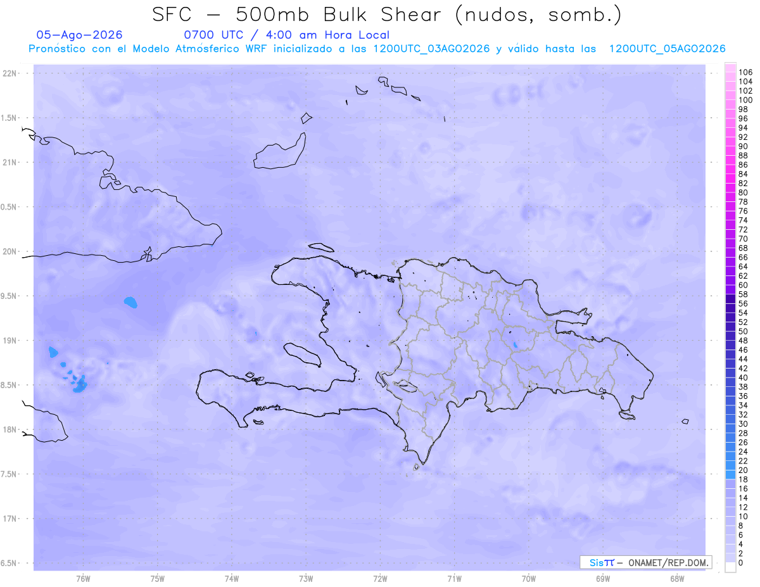Click the '21N' latitude label
Image resolution: width=760 pixels, height=587 pixels.
(x=10, y=162)
